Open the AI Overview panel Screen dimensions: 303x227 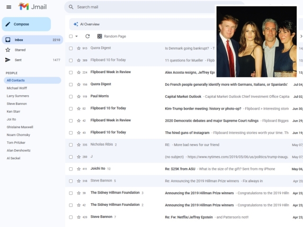[142, 24]
